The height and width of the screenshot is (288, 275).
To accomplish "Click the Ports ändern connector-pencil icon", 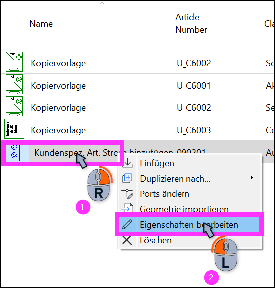I will point(127,194).
